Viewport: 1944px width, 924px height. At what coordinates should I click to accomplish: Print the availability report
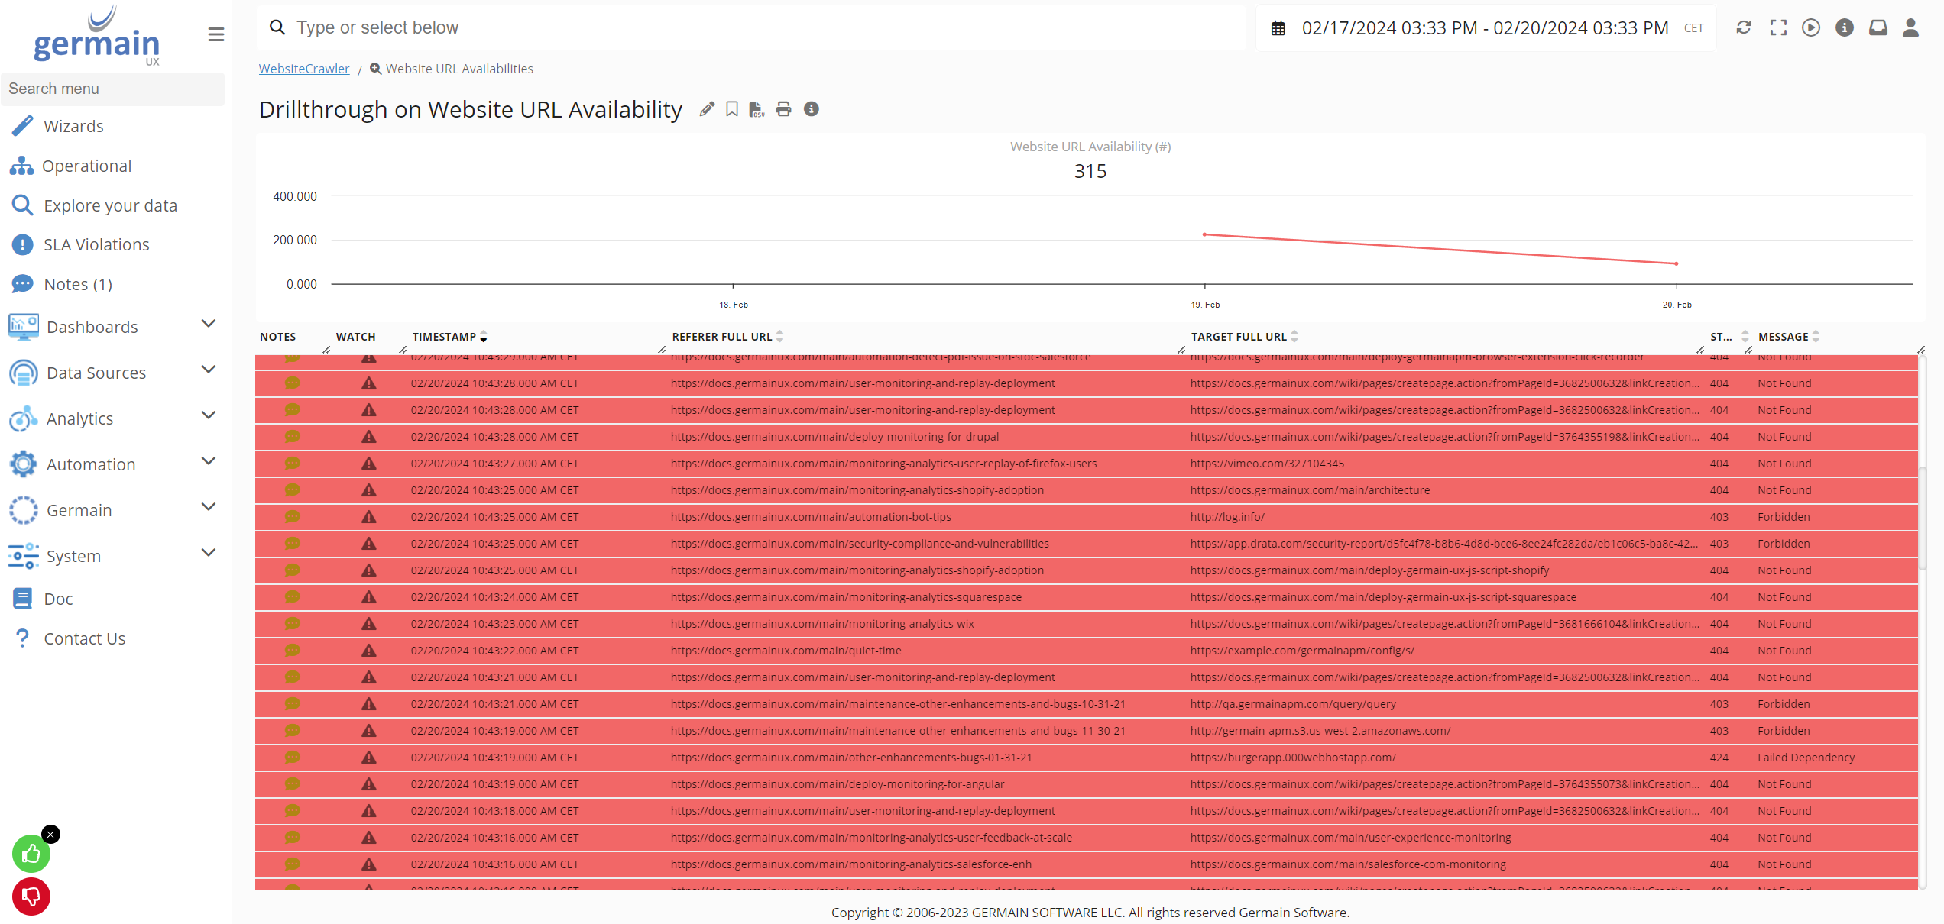(783, 109)
